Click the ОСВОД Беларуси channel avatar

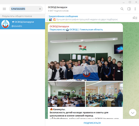(x=5, y=24)
